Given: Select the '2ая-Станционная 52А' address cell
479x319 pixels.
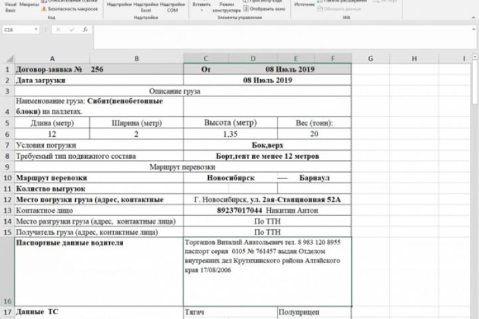Looking at the screenshot, I should pyautogui.click(x=267, y=199).
